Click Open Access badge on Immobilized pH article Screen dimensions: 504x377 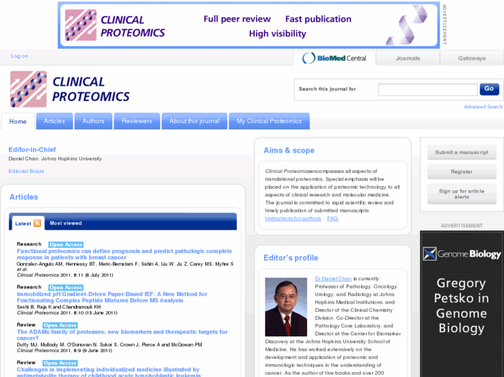coord(66,288)
